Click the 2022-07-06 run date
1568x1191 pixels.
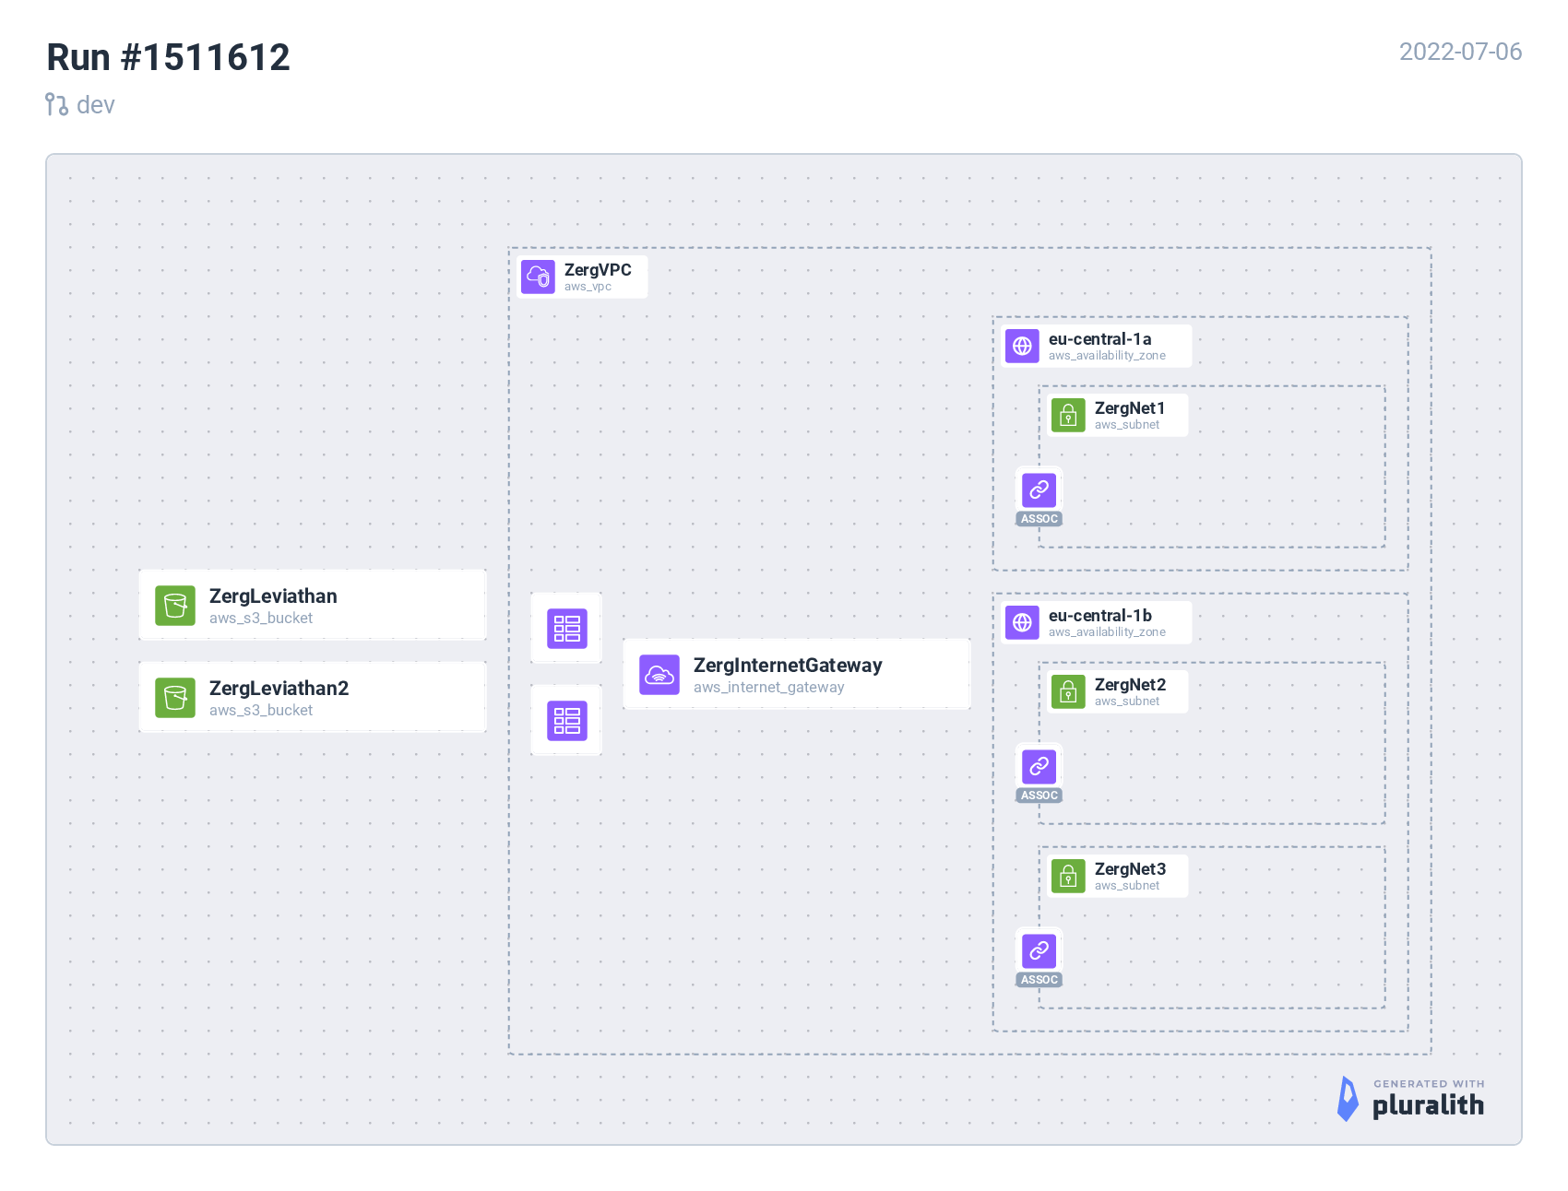pos(1460,52)
